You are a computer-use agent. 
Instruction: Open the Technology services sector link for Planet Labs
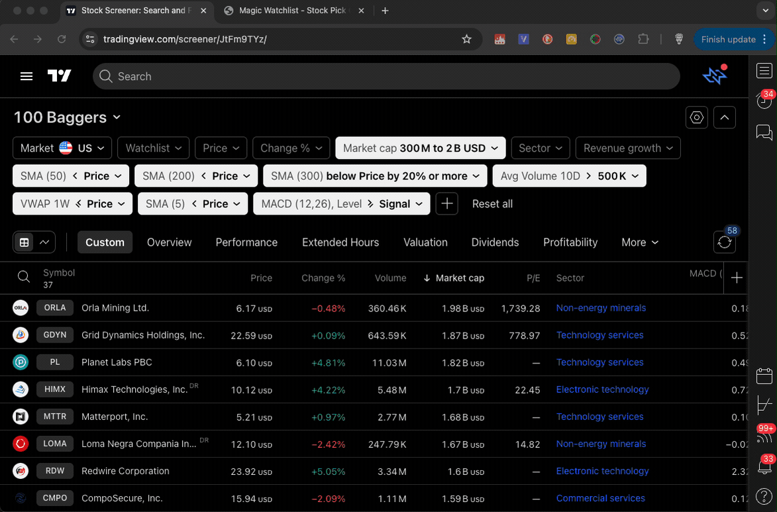[x=599, y=362]
